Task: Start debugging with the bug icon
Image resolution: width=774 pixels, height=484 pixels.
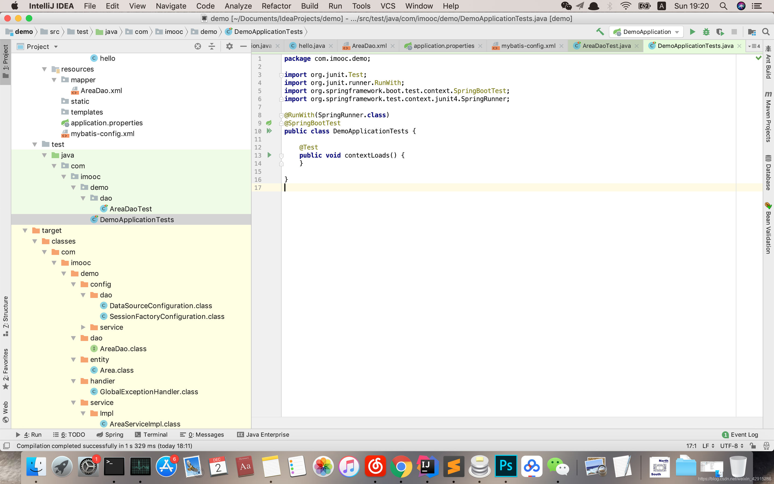Action: [x=706, y=32]
